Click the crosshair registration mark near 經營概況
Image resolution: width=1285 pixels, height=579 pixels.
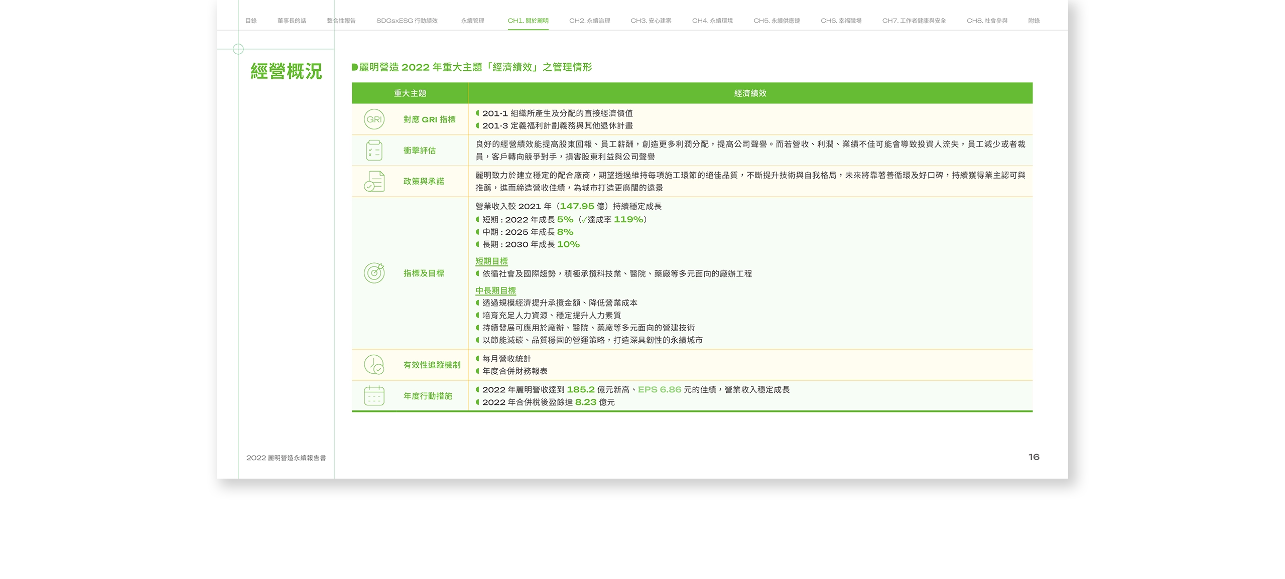coord(238,49)
